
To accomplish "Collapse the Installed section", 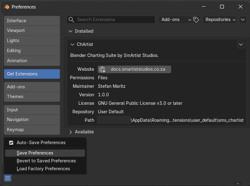I will pyautogui.click(x=71, y=31).
